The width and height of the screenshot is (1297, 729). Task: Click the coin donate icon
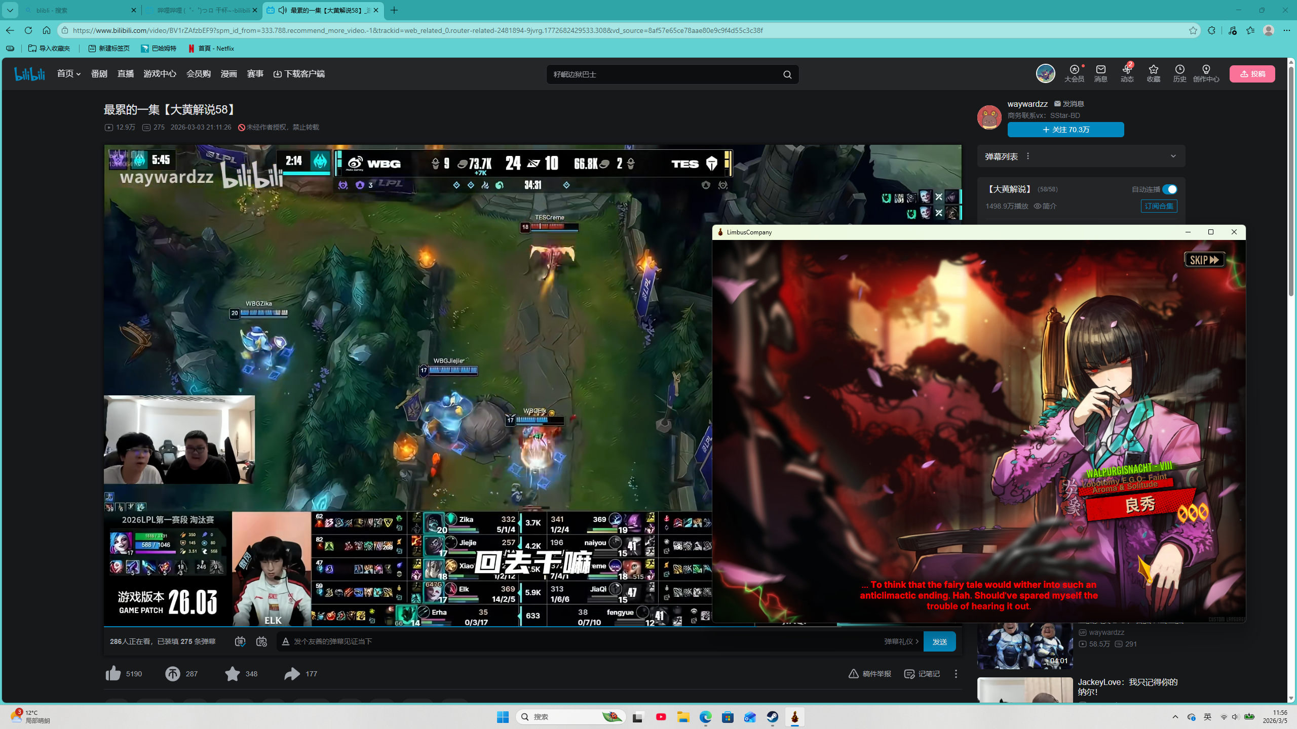(x=172, y=673)
